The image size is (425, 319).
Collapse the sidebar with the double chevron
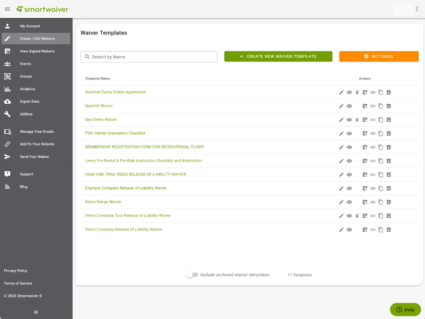pos(36,312)
